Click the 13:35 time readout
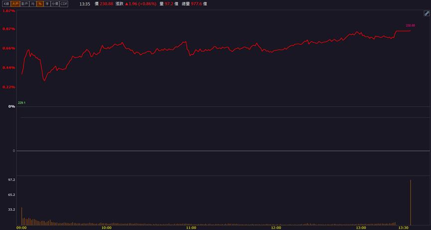Viewport: 431px width, 230px height. coord(85,4)
